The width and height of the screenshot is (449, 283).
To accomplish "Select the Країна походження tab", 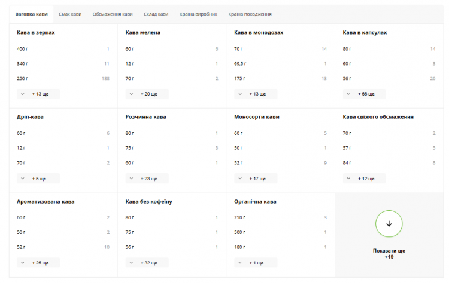I will 250,14.
